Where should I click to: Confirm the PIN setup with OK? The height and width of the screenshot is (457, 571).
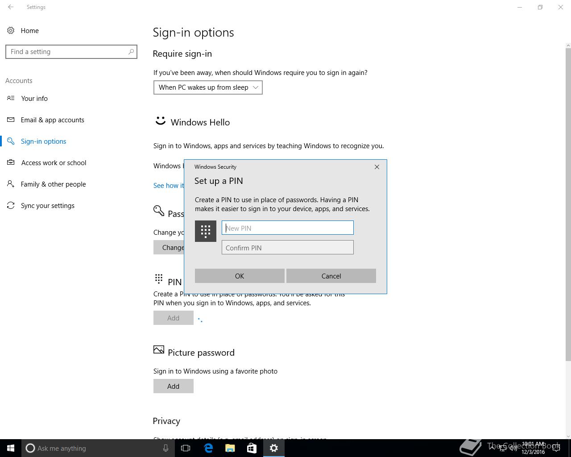click(x=240, y=276)
